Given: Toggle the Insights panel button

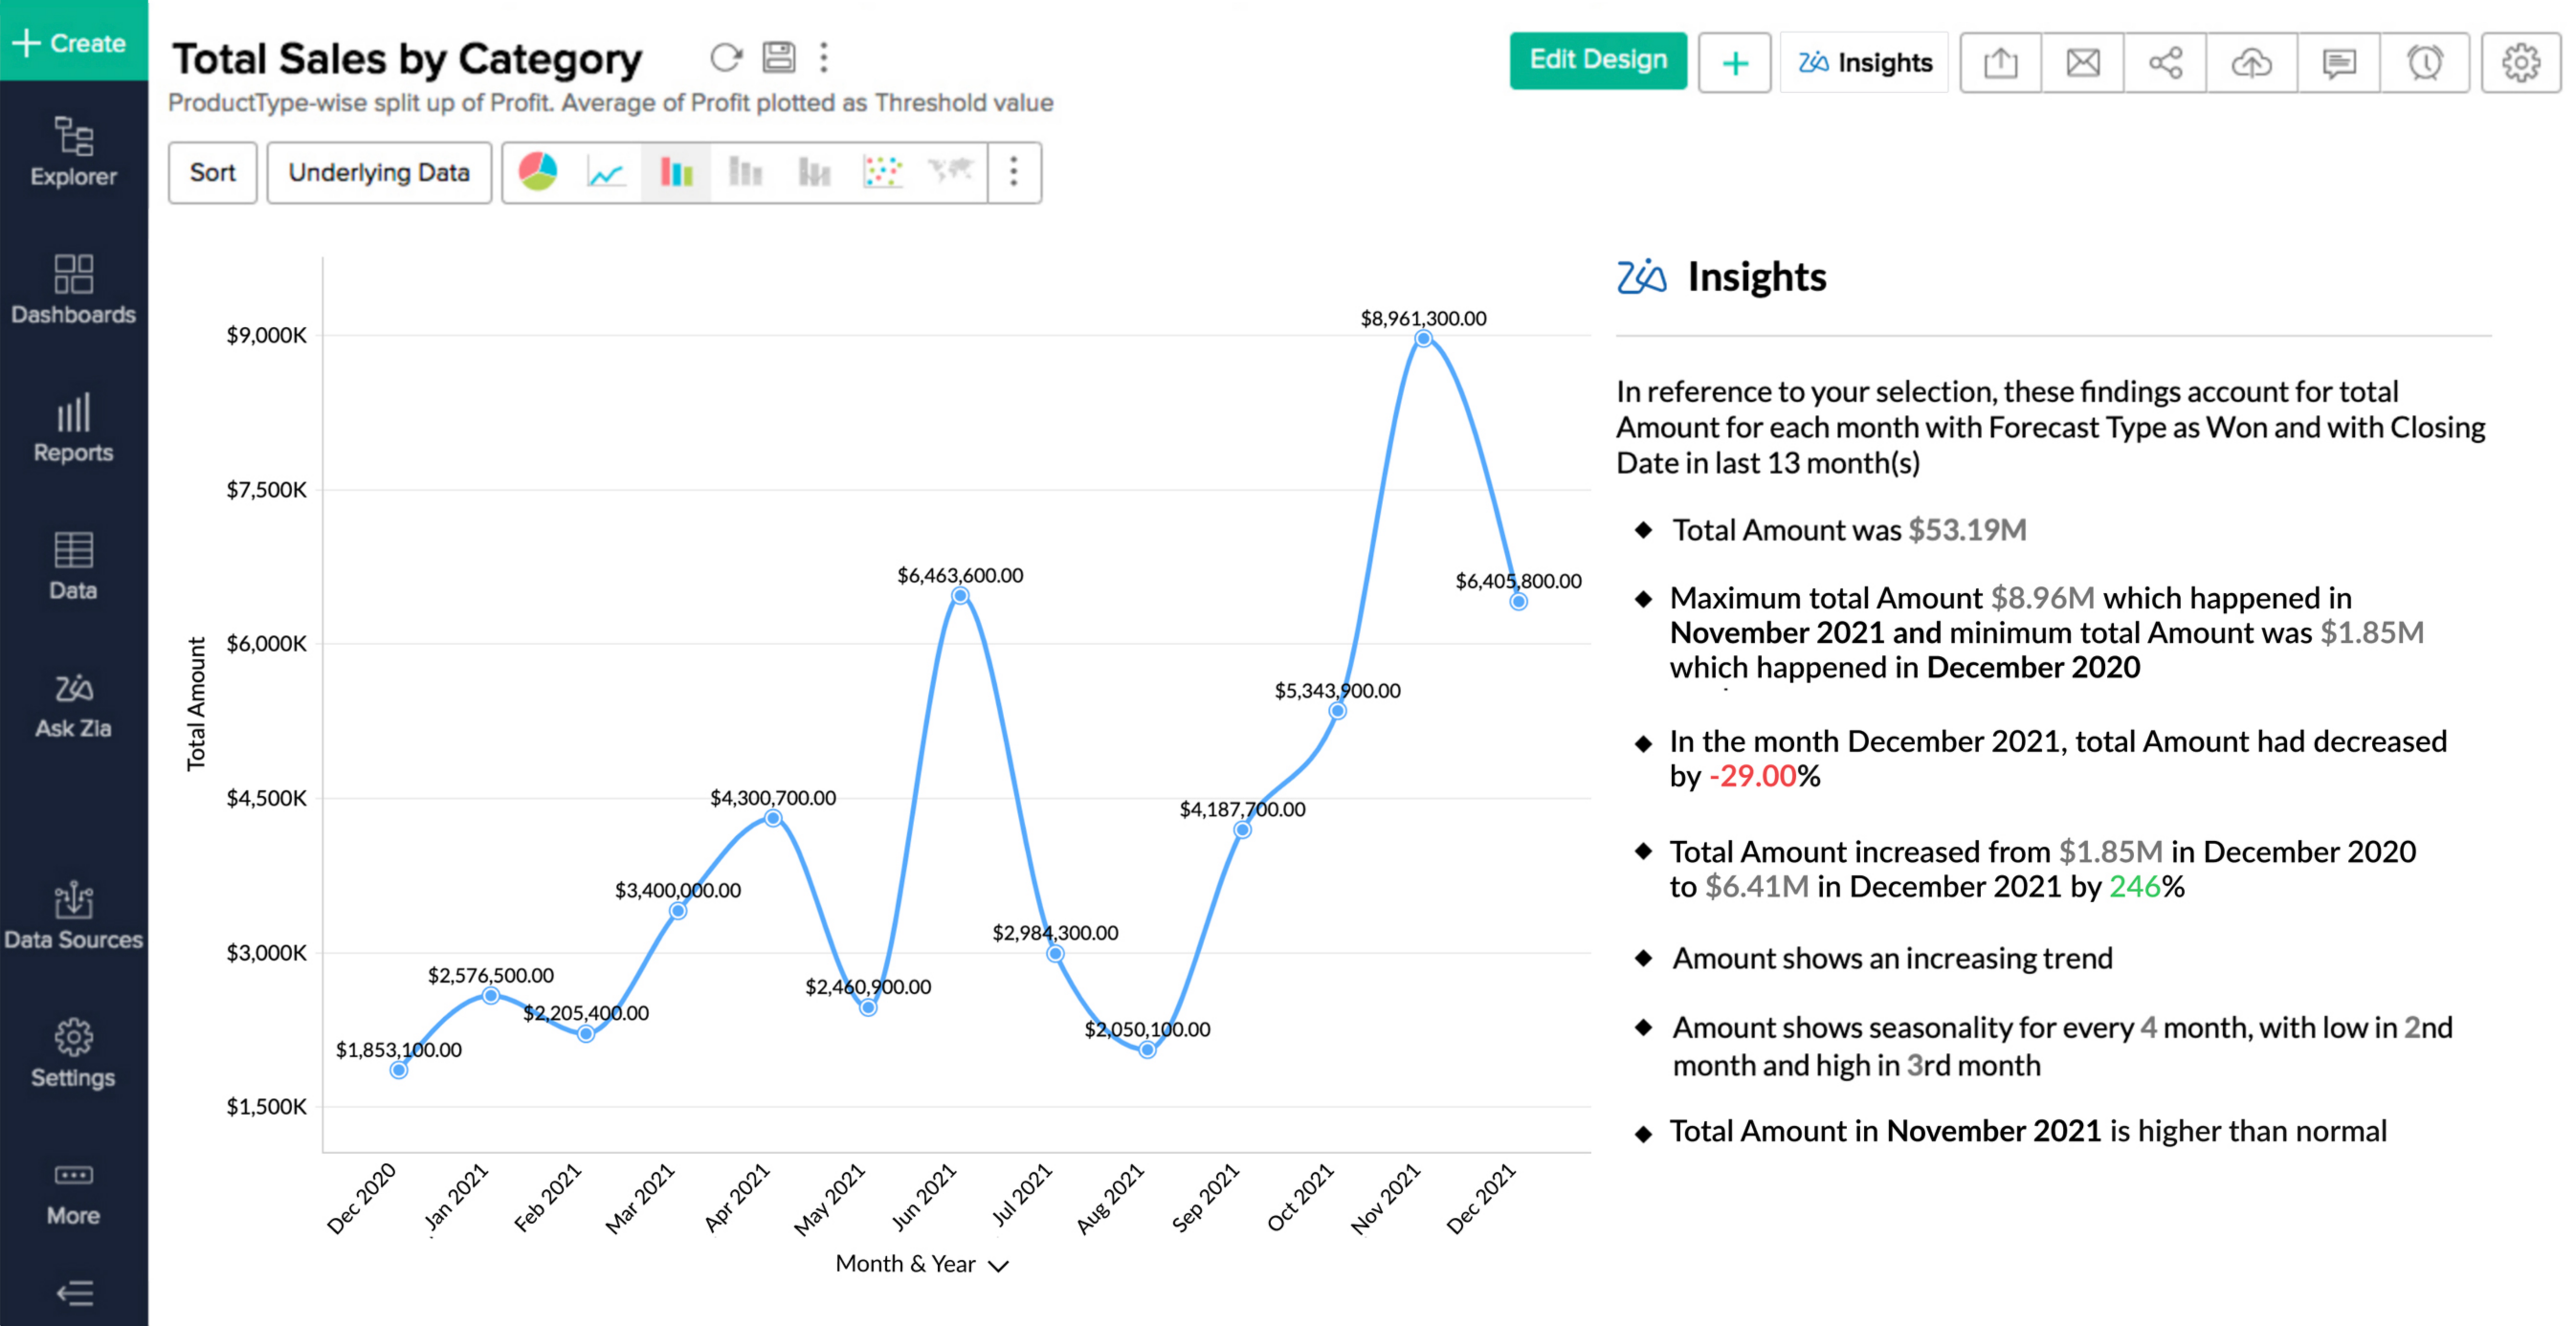Looking at the screenshot, I should [1864, 63].
